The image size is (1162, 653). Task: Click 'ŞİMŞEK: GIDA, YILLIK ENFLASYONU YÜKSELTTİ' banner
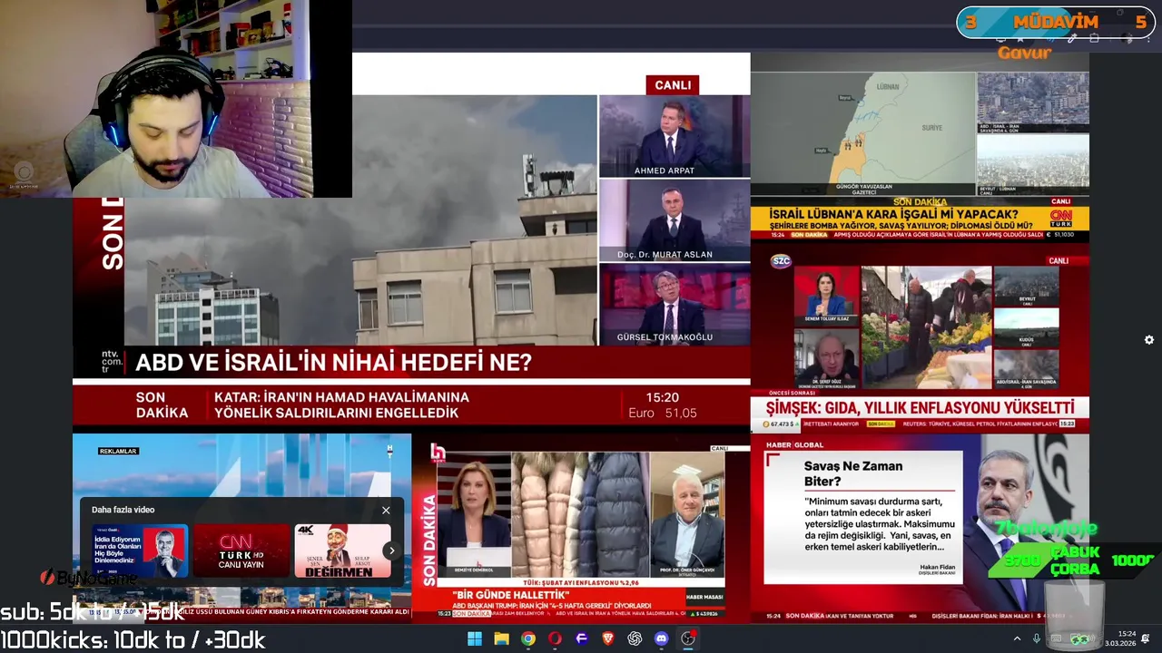(920, 408)
